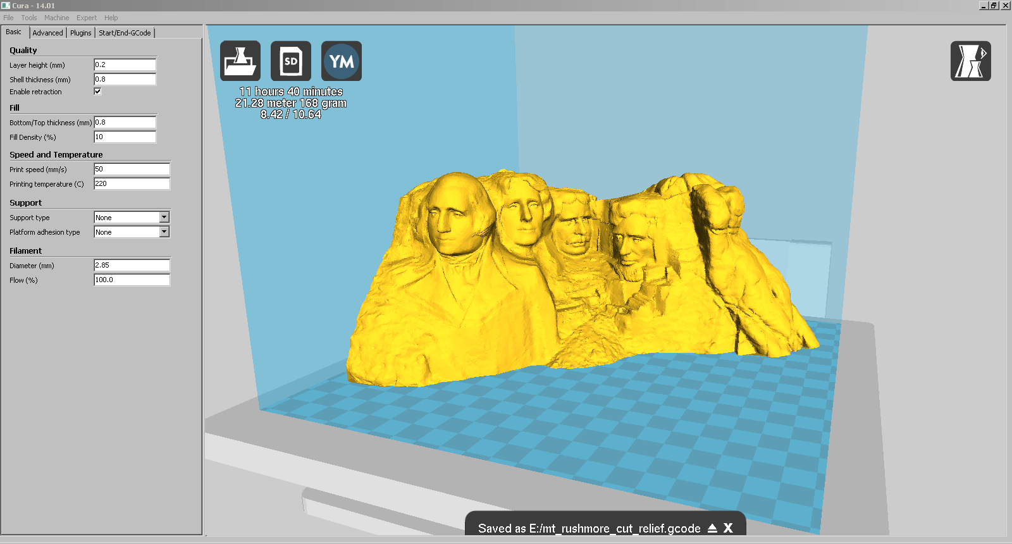Click the Bottom/Top thickness input field
1012x544 pixels.
click(125, 122)
